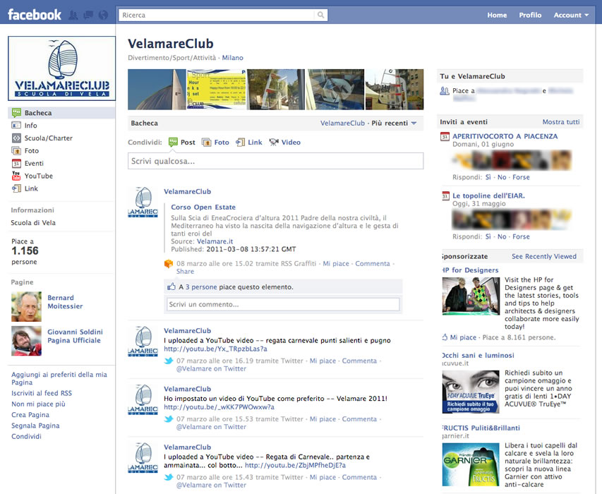
Task: Select the Eventi sidebar tab
Action: click(x=61, y=163)
